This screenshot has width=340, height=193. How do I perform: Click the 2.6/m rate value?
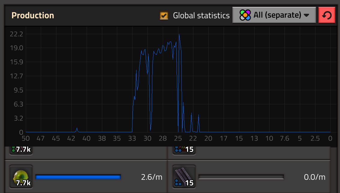pos(152,177)
